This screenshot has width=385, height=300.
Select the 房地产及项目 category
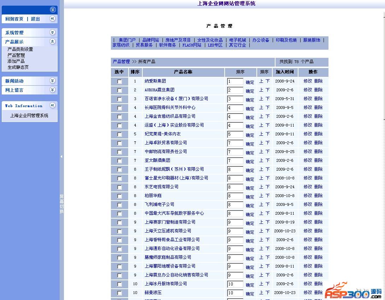(178, 40)
